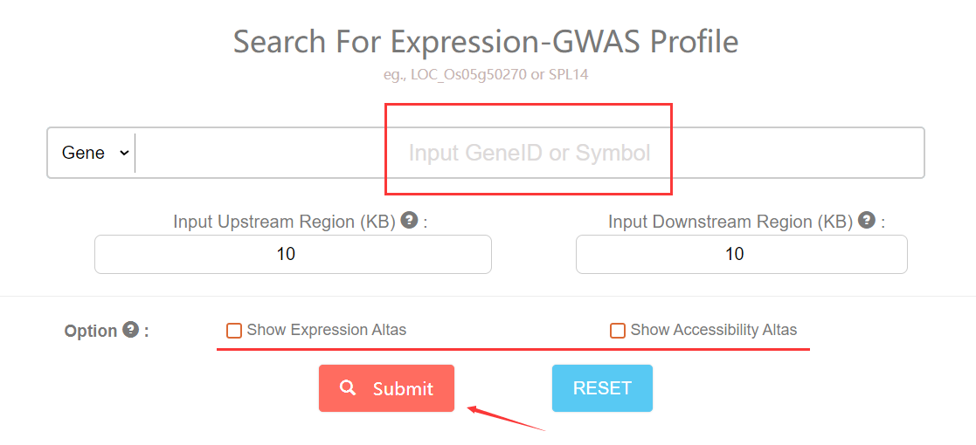Screen dimensions: 976x445
Task: Click the question mark icon next to Option
Action: tap(131, 330)
